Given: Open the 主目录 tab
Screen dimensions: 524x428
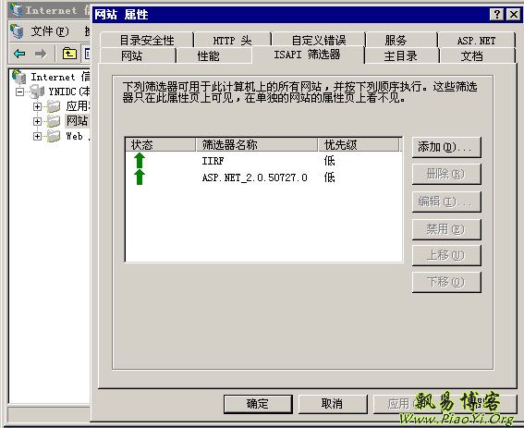Looking at the screenshot, I should pos(401,55).
